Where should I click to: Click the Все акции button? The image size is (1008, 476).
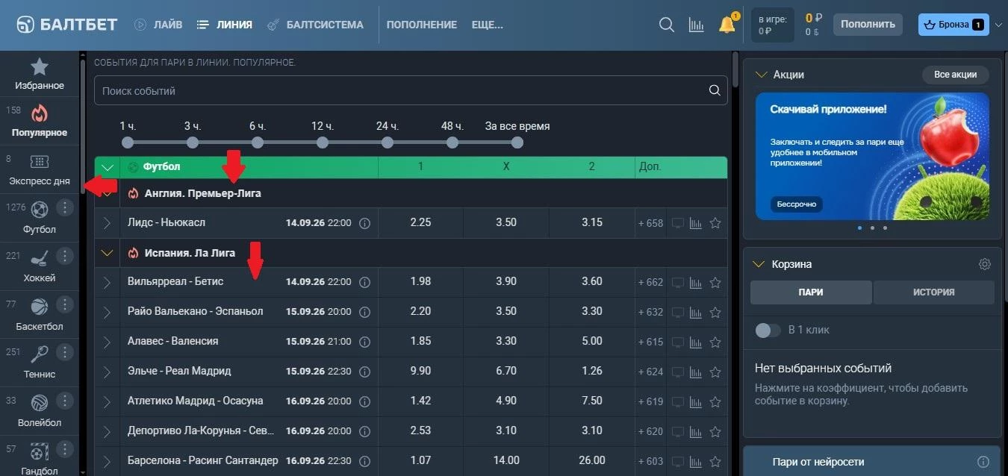[955, 75]
